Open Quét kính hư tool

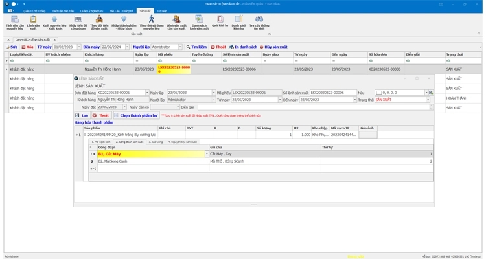tap(220, 21)
